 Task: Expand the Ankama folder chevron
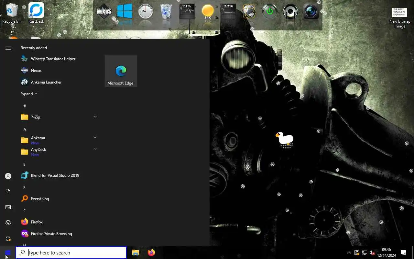pyautogui.click(x=95, y=138)
